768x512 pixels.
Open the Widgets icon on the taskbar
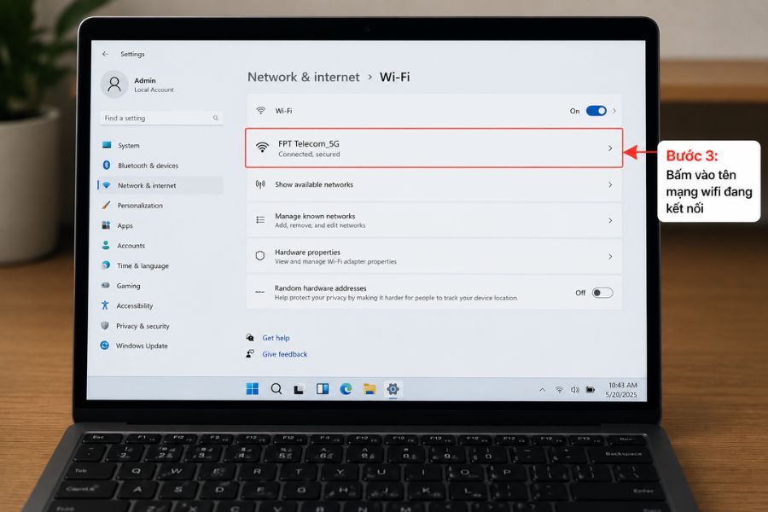pos(323,389)
